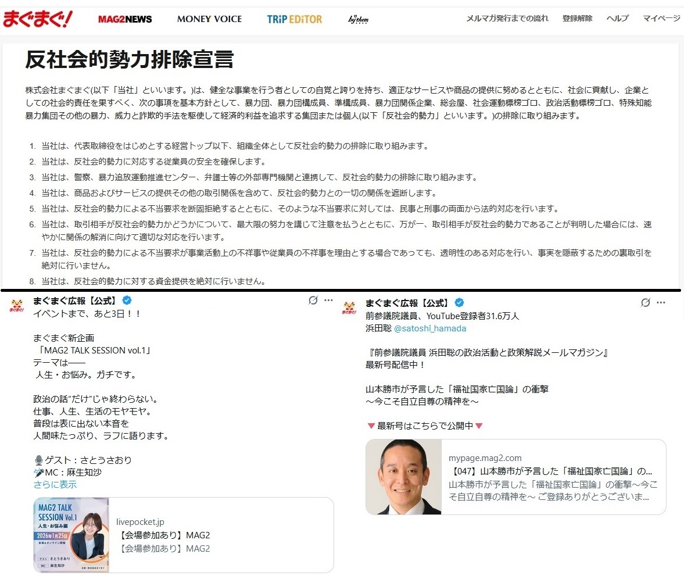Click the まぐまぐ avatar on the event tweet
Image resolution: width=684 pixels, height=579 pixels.
point(17,305)
